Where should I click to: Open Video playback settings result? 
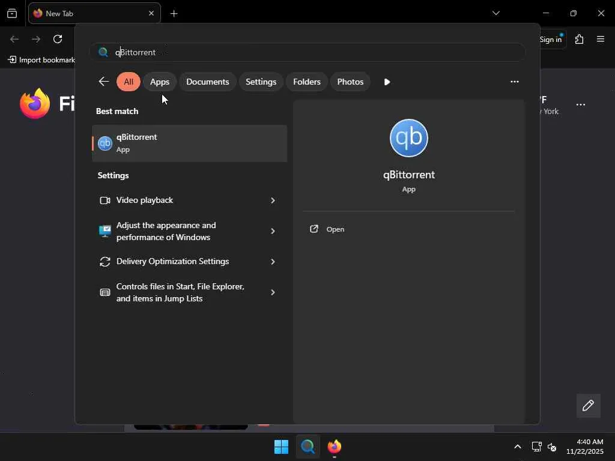pos(189,200)
